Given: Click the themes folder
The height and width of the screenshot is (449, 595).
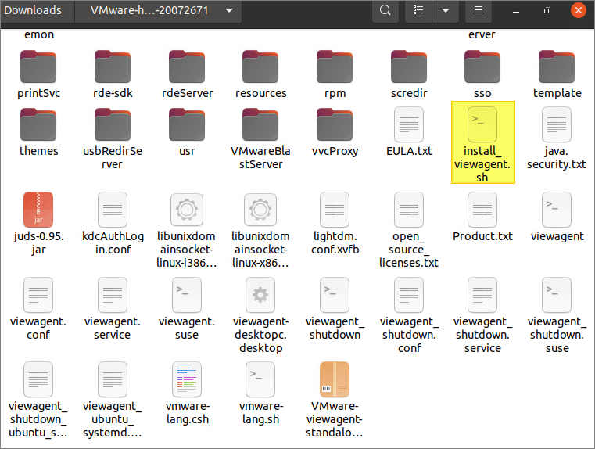Looking at the screenshot, I should [38, 125].
